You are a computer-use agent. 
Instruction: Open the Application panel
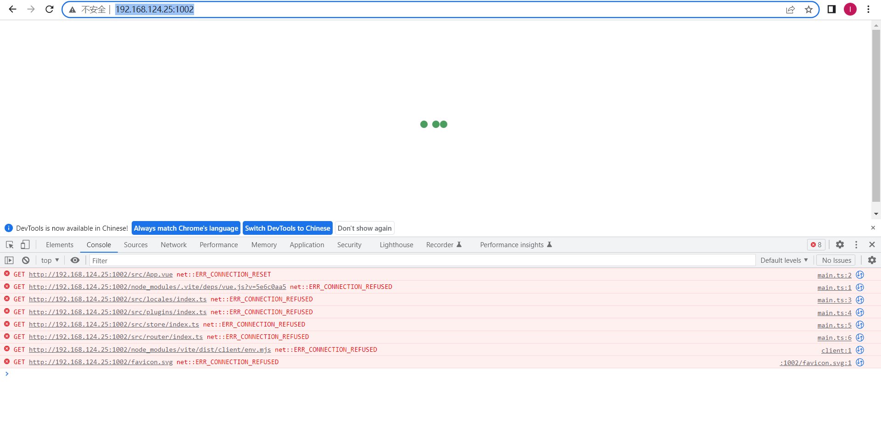[x=307, y=244]
